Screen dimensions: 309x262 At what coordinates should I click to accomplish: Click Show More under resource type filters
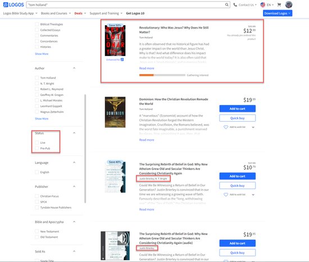[42, 54]
